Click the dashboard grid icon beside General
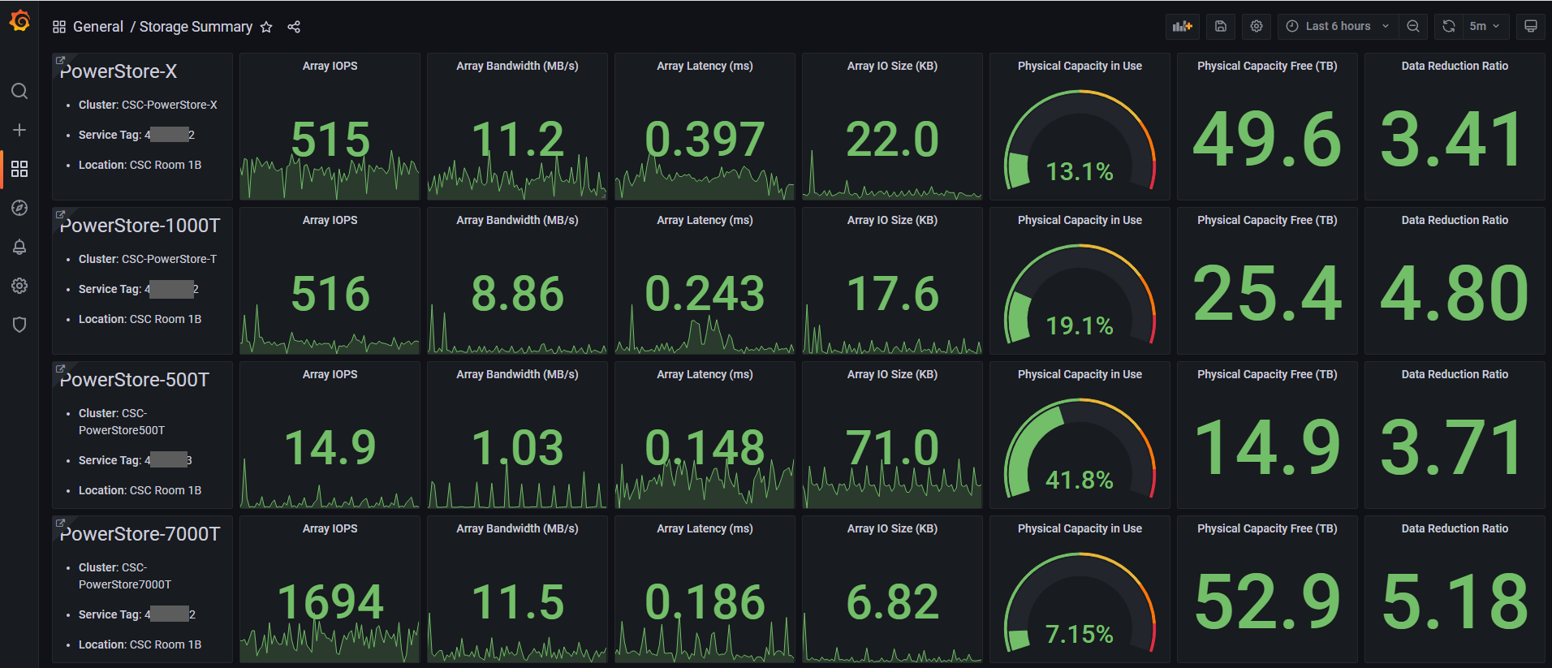 coord(59,27)
